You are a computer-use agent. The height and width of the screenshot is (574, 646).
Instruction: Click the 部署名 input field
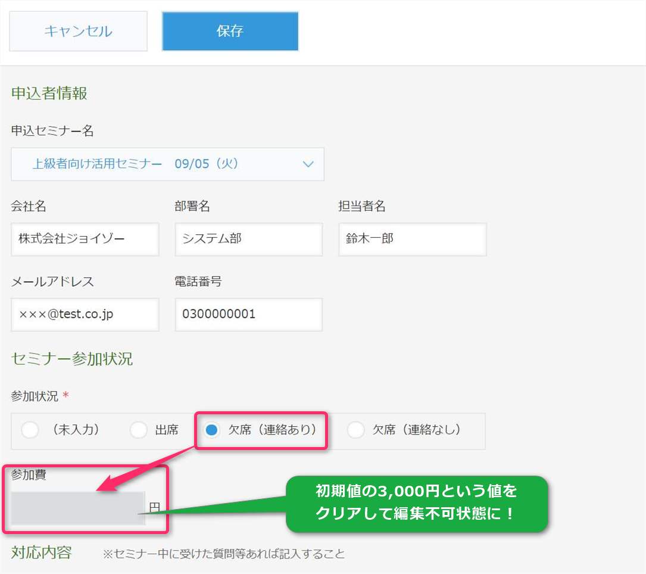tap(248, 239)
